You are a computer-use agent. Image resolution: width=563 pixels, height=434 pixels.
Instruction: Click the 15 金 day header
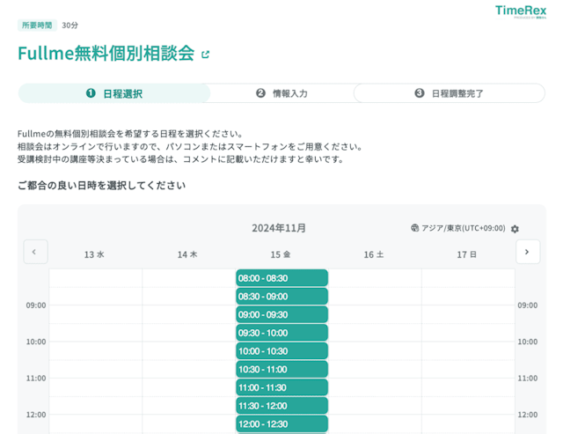(281, 254)
